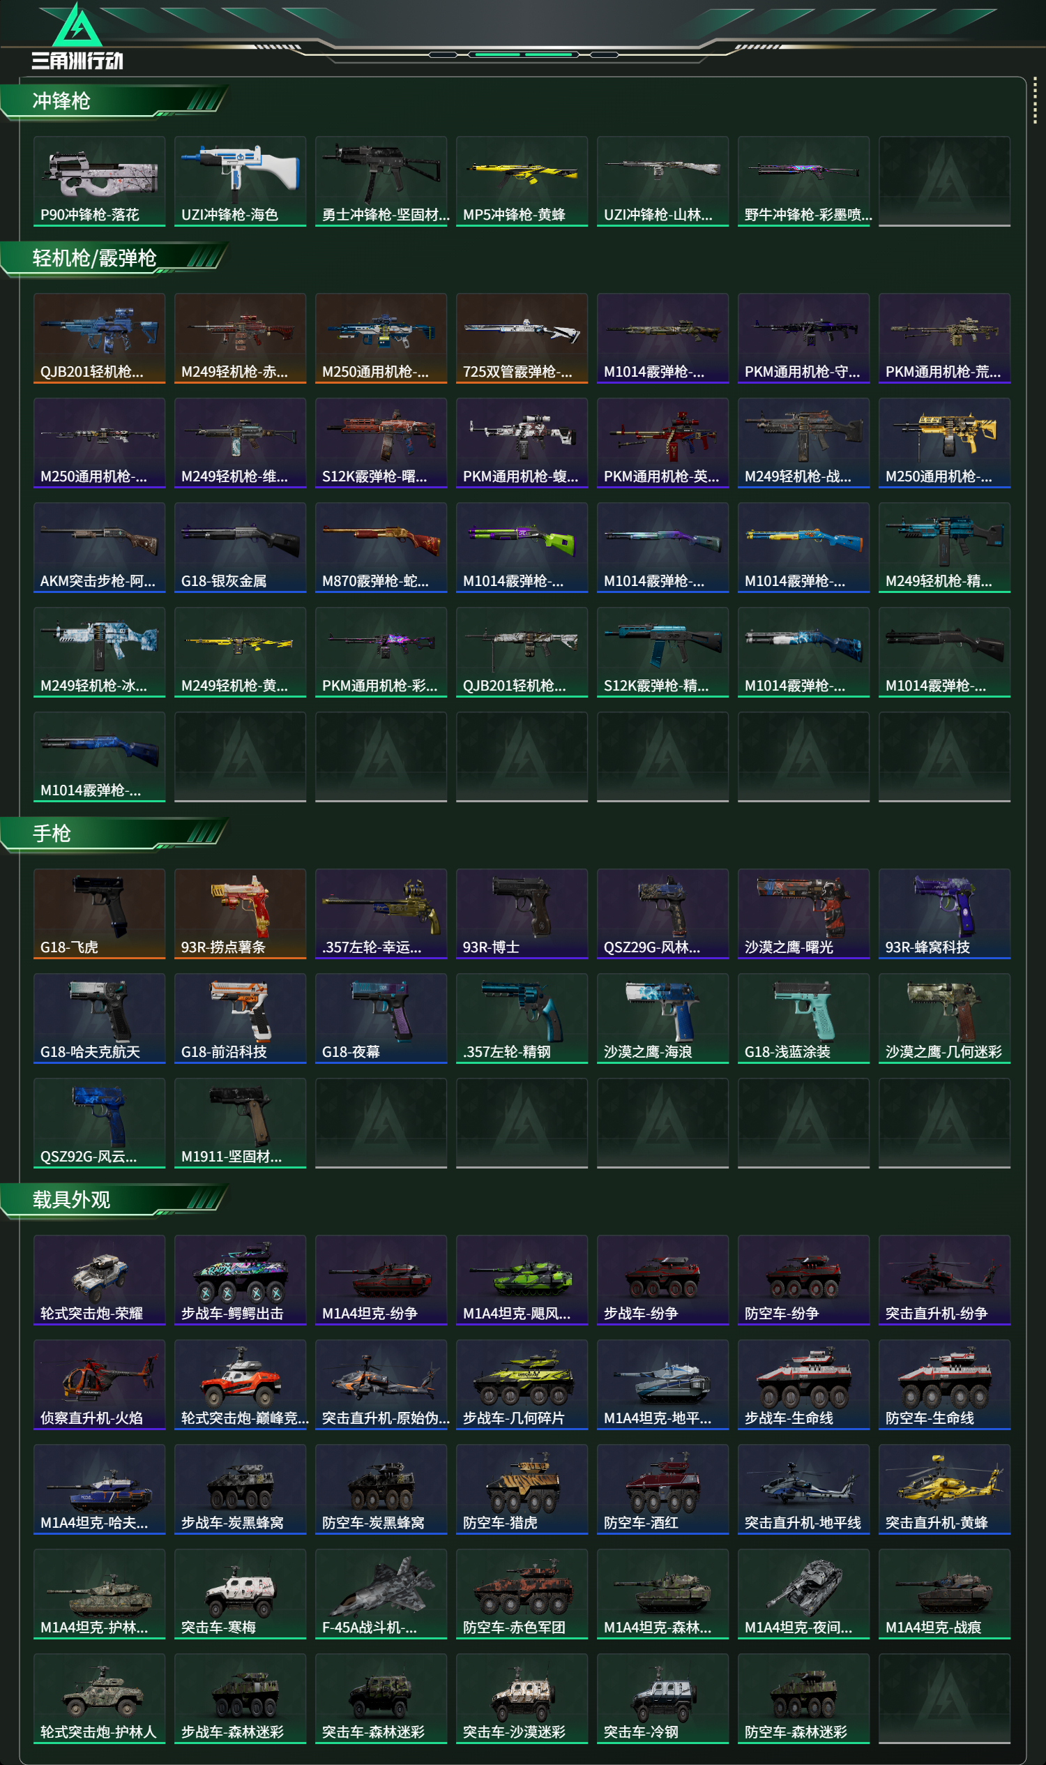Screen dimensions: 1046x1765
Task: Choose the 突击车-冷钢 vehicle skin
Action: (x=663, y=1699)
